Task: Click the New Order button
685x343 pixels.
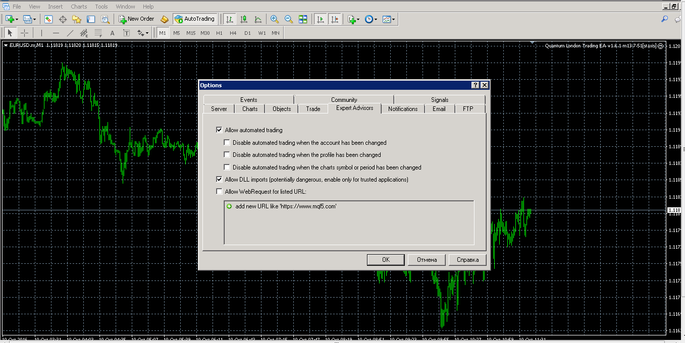Action: [136, 19]
